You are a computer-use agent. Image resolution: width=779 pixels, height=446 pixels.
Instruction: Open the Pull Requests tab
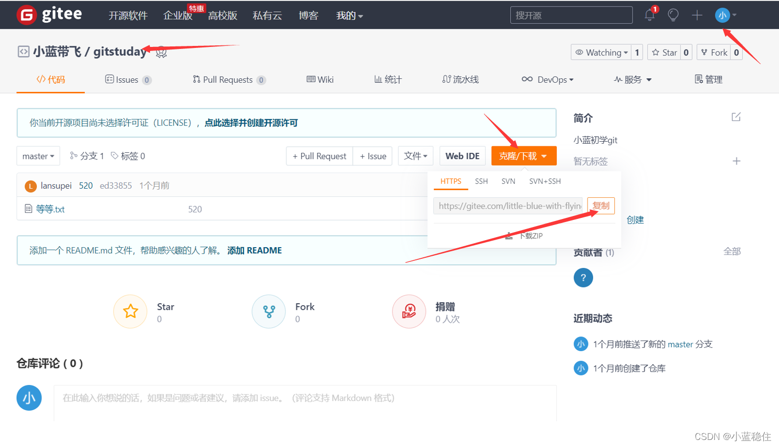coord(229,80)
